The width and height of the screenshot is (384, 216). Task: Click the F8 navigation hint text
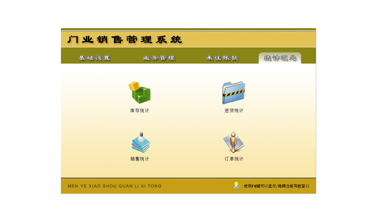click(277, 186)
